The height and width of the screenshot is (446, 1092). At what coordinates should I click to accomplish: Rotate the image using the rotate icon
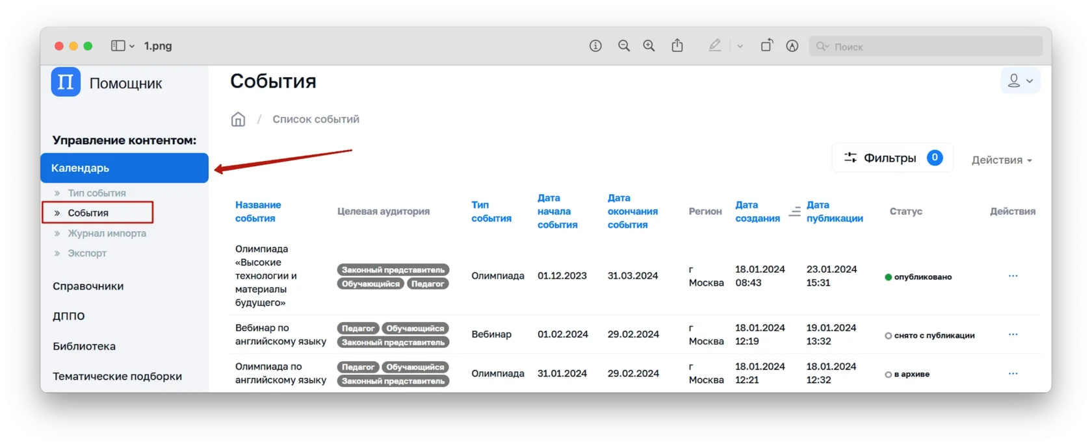coord(767,46)
